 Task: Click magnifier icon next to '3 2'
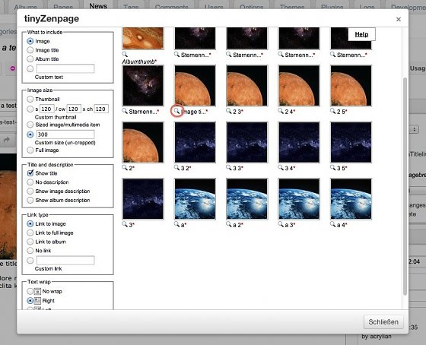click(176, 167)
